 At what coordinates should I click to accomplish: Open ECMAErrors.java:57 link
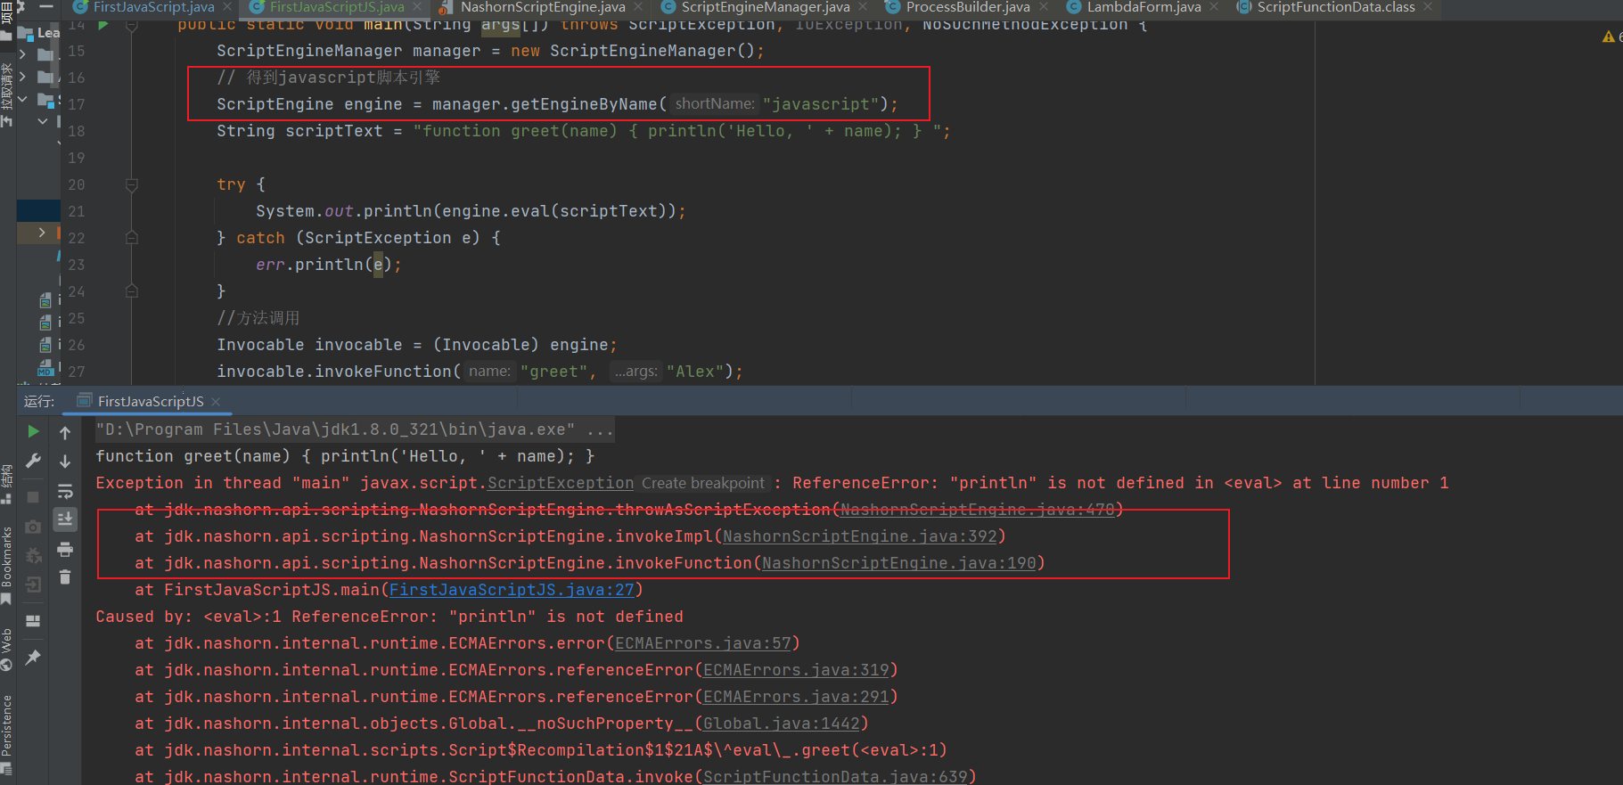702,643
